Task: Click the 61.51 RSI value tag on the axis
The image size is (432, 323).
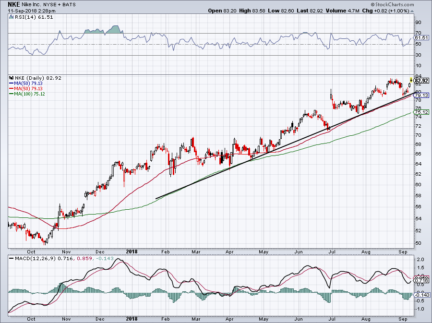Action: pyautogui.click(x=421, y=38)
